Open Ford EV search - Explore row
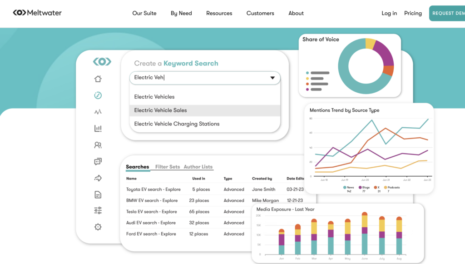 (x=151, y=234)
